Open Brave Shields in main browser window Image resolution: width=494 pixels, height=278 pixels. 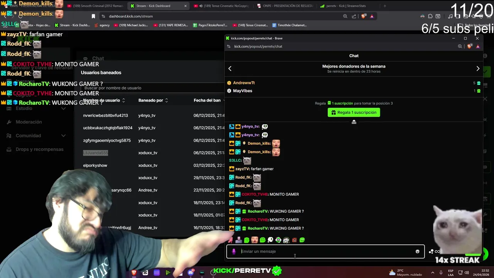(363, 16)
